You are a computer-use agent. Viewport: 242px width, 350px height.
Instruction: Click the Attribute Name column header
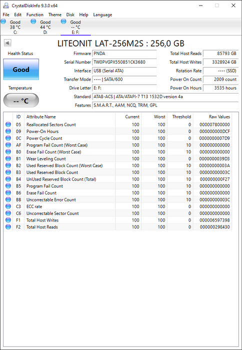(70, 116)
